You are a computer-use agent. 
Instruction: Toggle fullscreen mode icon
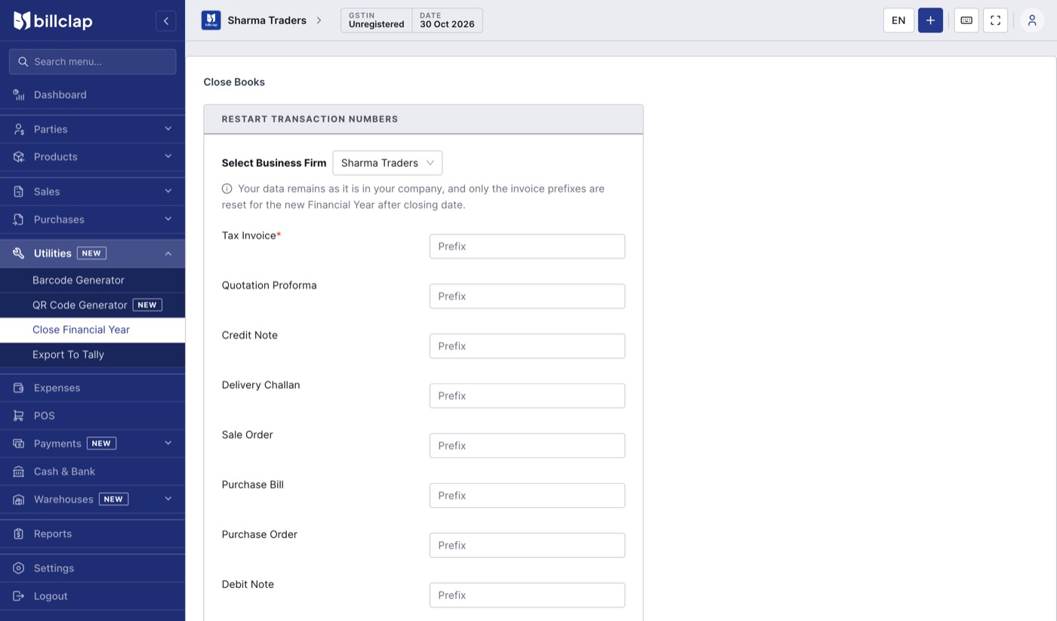click(x=995, y=20)
